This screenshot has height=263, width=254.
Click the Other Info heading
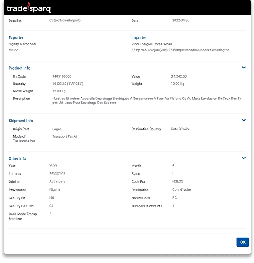pyautogui.click(x=17, y=158)
